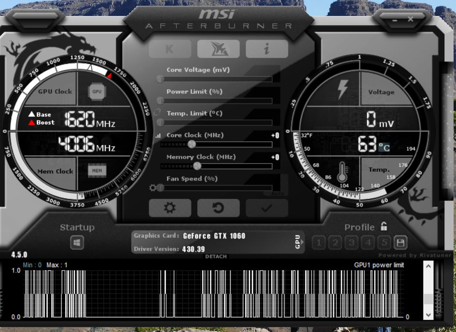Click the MSI Afterburner title logo
Screen dimensions: 456x332
[x=219, y=19]
